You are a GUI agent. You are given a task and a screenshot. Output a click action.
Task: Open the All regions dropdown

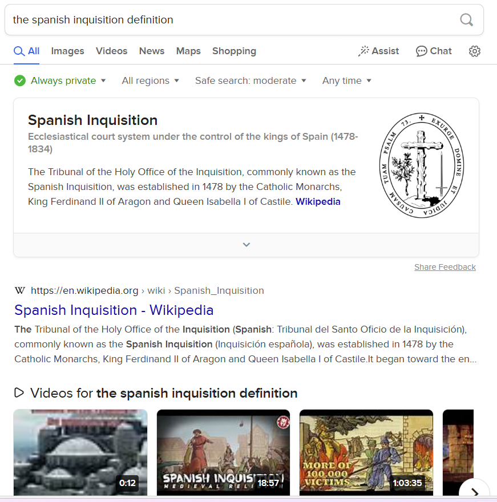tap(150, 80)
